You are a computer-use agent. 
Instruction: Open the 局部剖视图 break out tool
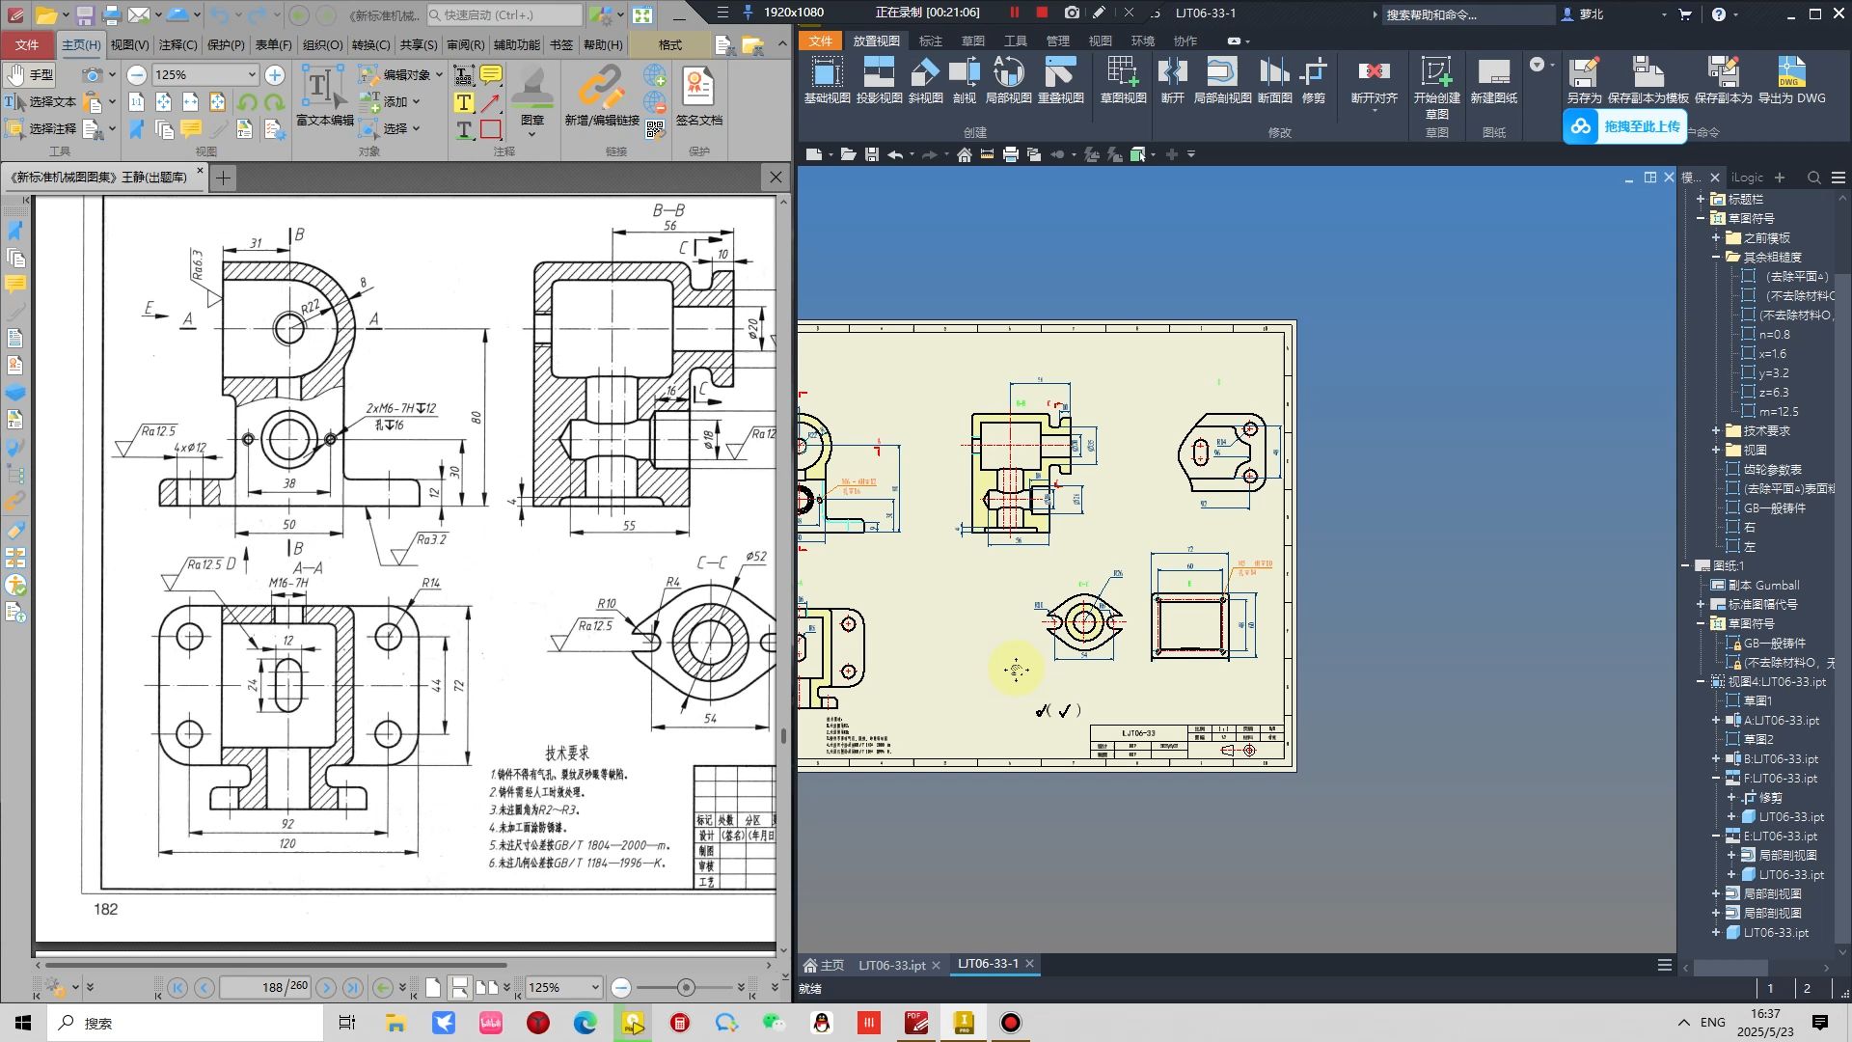(1222, 80)
